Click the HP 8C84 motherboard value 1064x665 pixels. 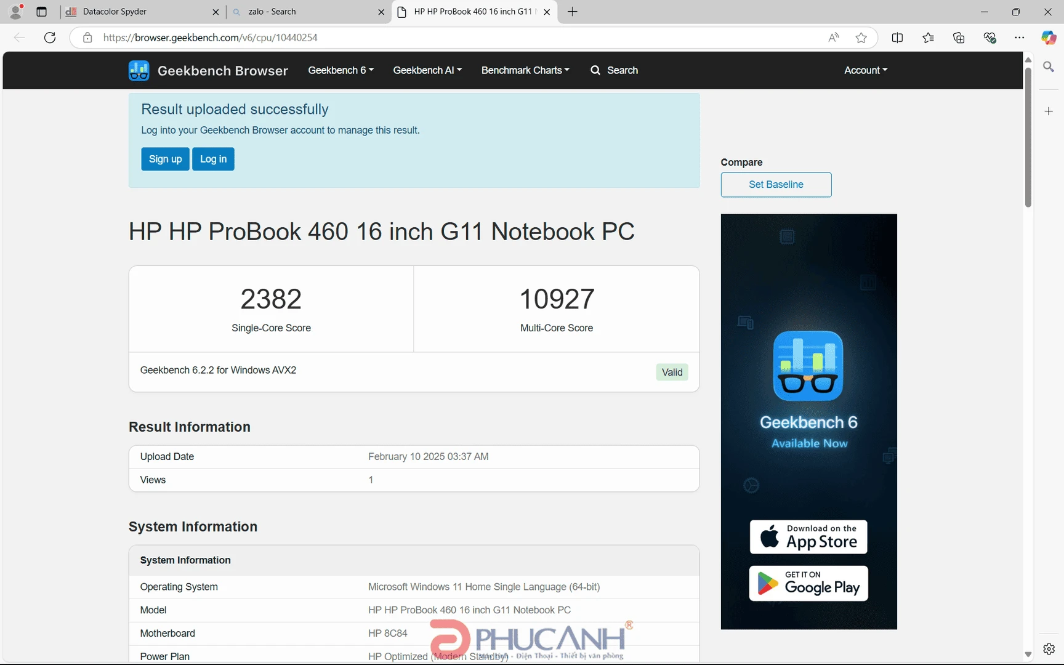388,634
